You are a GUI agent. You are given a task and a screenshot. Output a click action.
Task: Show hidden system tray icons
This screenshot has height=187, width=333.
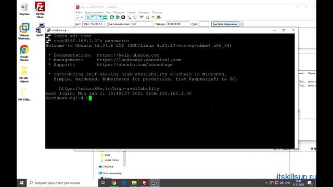266,183
